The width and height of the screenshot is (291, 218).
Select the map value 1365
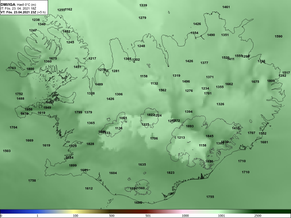(91, 123)
